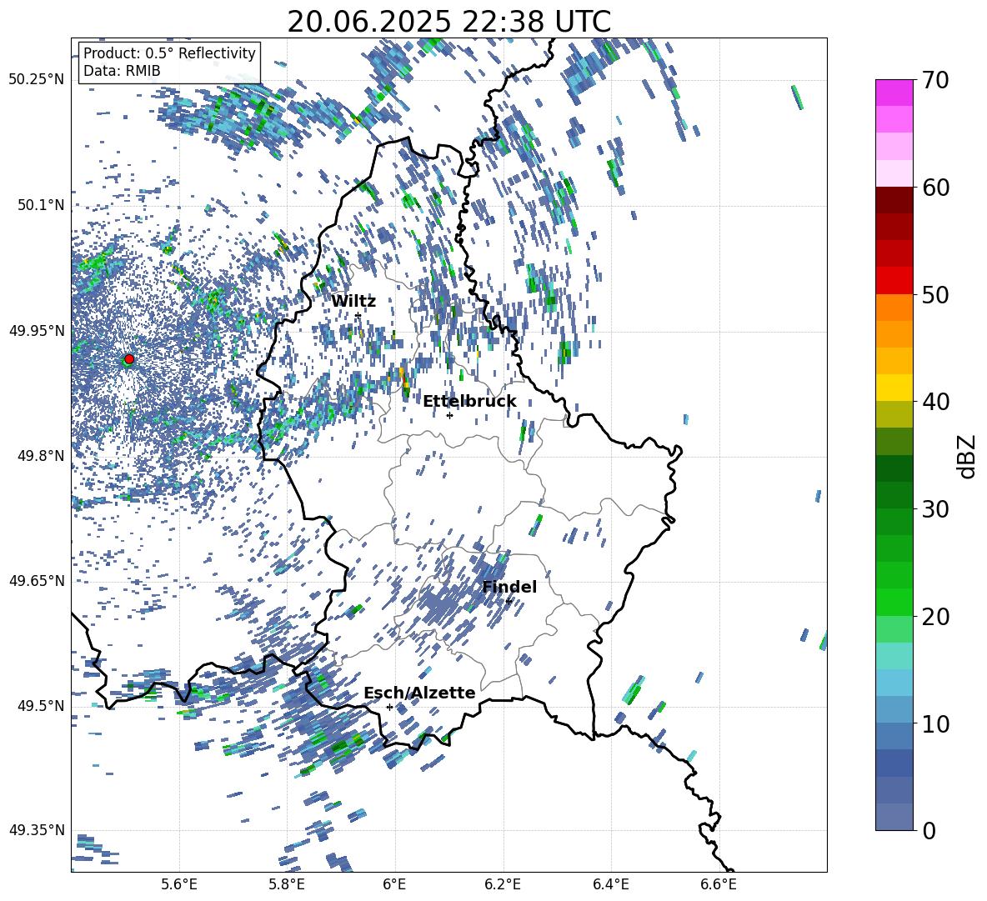Click the dBZ colorbar axis label
Viewport: 987px width, 901px height.
coord(967,456)
